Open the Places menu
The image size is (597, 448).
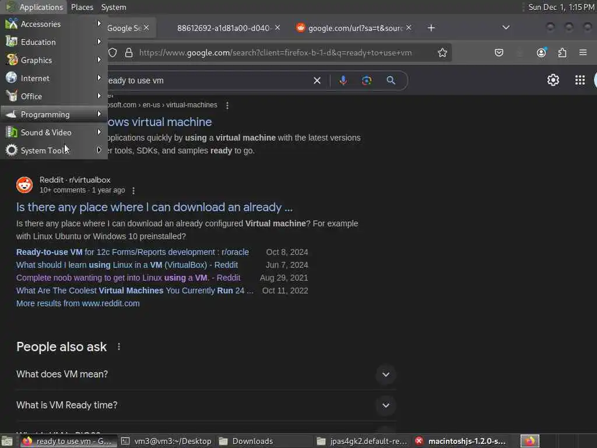(x=82, y=7)
